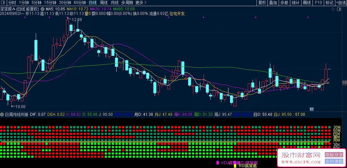This screenshot has height=168, width=347.
Task: Select the 60分钟 period tab
Action: pos(80,3)
